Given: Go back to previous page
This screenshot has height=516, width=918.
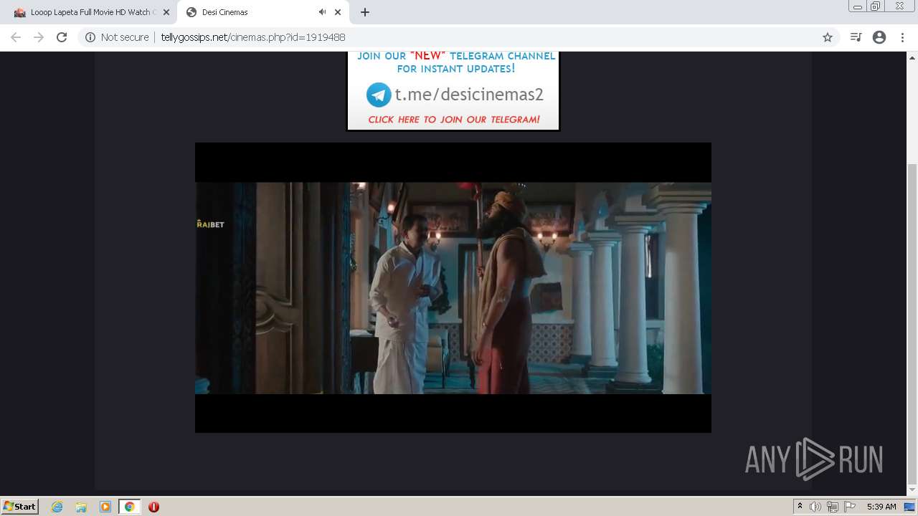Looking at the screenshot, I should 16,37.
